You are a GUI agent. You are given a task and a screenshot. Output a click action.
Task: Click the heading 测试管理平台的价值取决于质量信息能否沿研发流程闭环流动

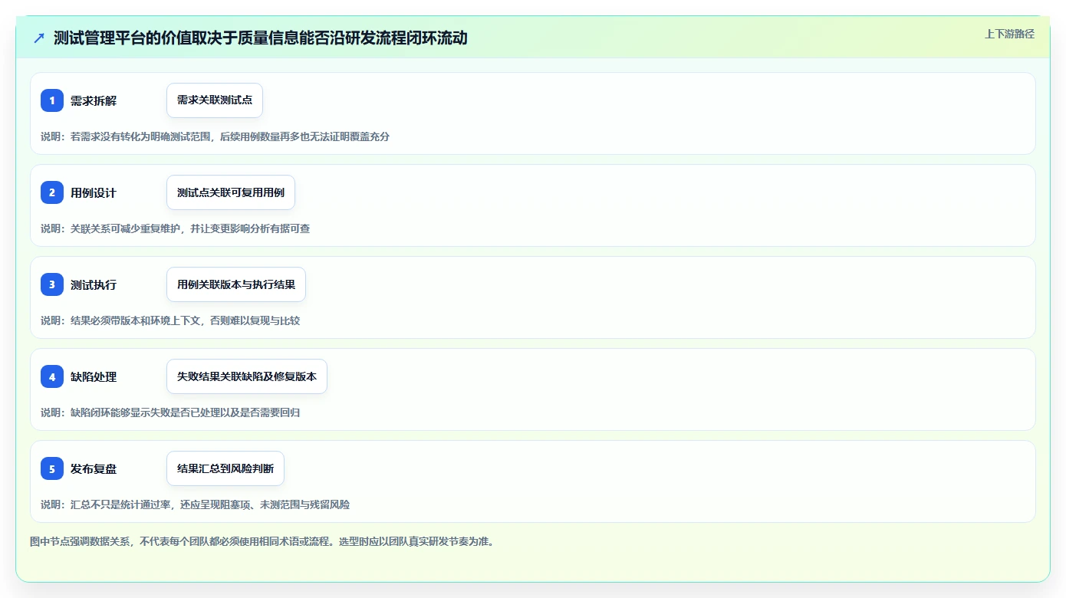pos(261,38)
